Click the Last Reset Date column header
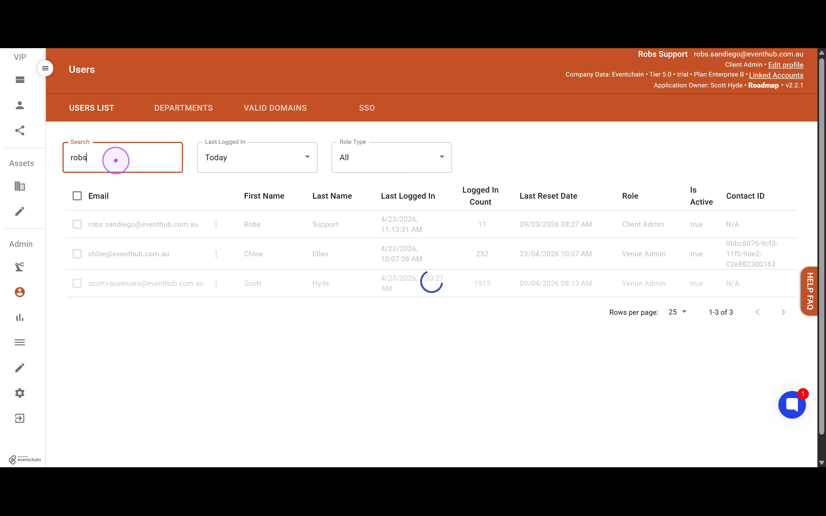Screen dimensions: 826x516 548,196
